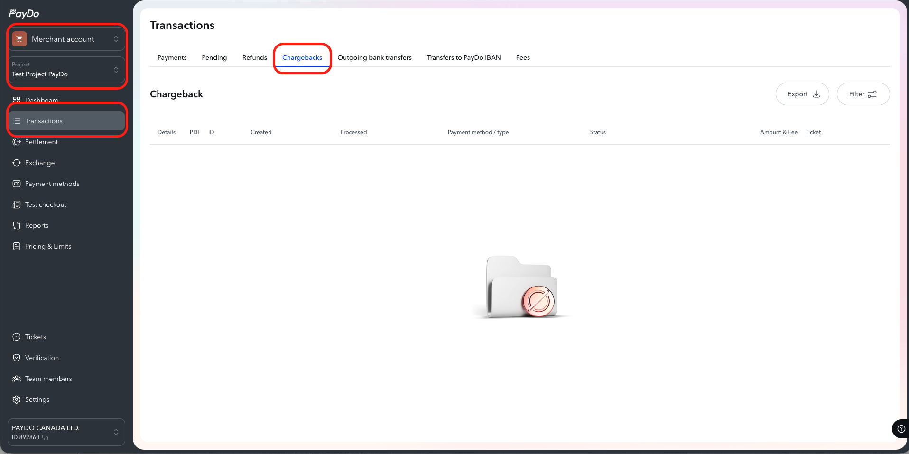The width and height of the screenshot is (909, 454).
Task: Click the Ticket column header
Action: point(813,132)
